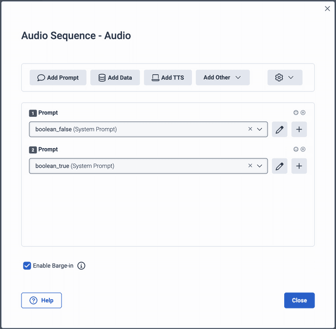Open the gear settings dropdown
This screenshot has height=329, width=336.
pyautogui.click(x=284, y=78)
